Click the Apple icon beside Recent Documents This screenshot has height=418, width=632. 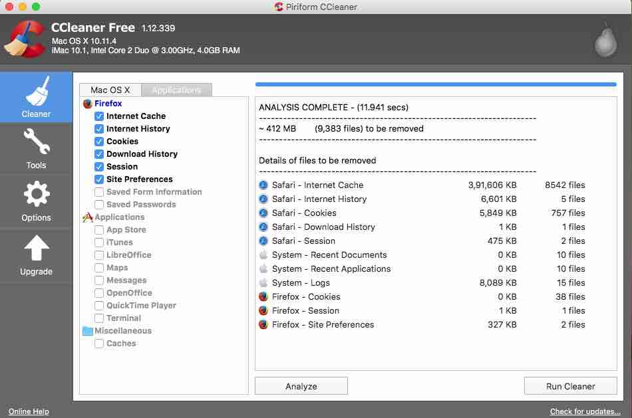point(263,255)
